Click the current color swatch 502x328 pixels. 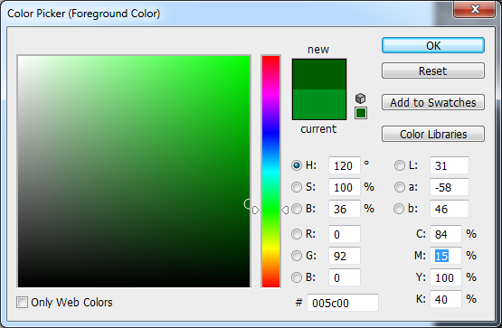(x=319, y=104)
